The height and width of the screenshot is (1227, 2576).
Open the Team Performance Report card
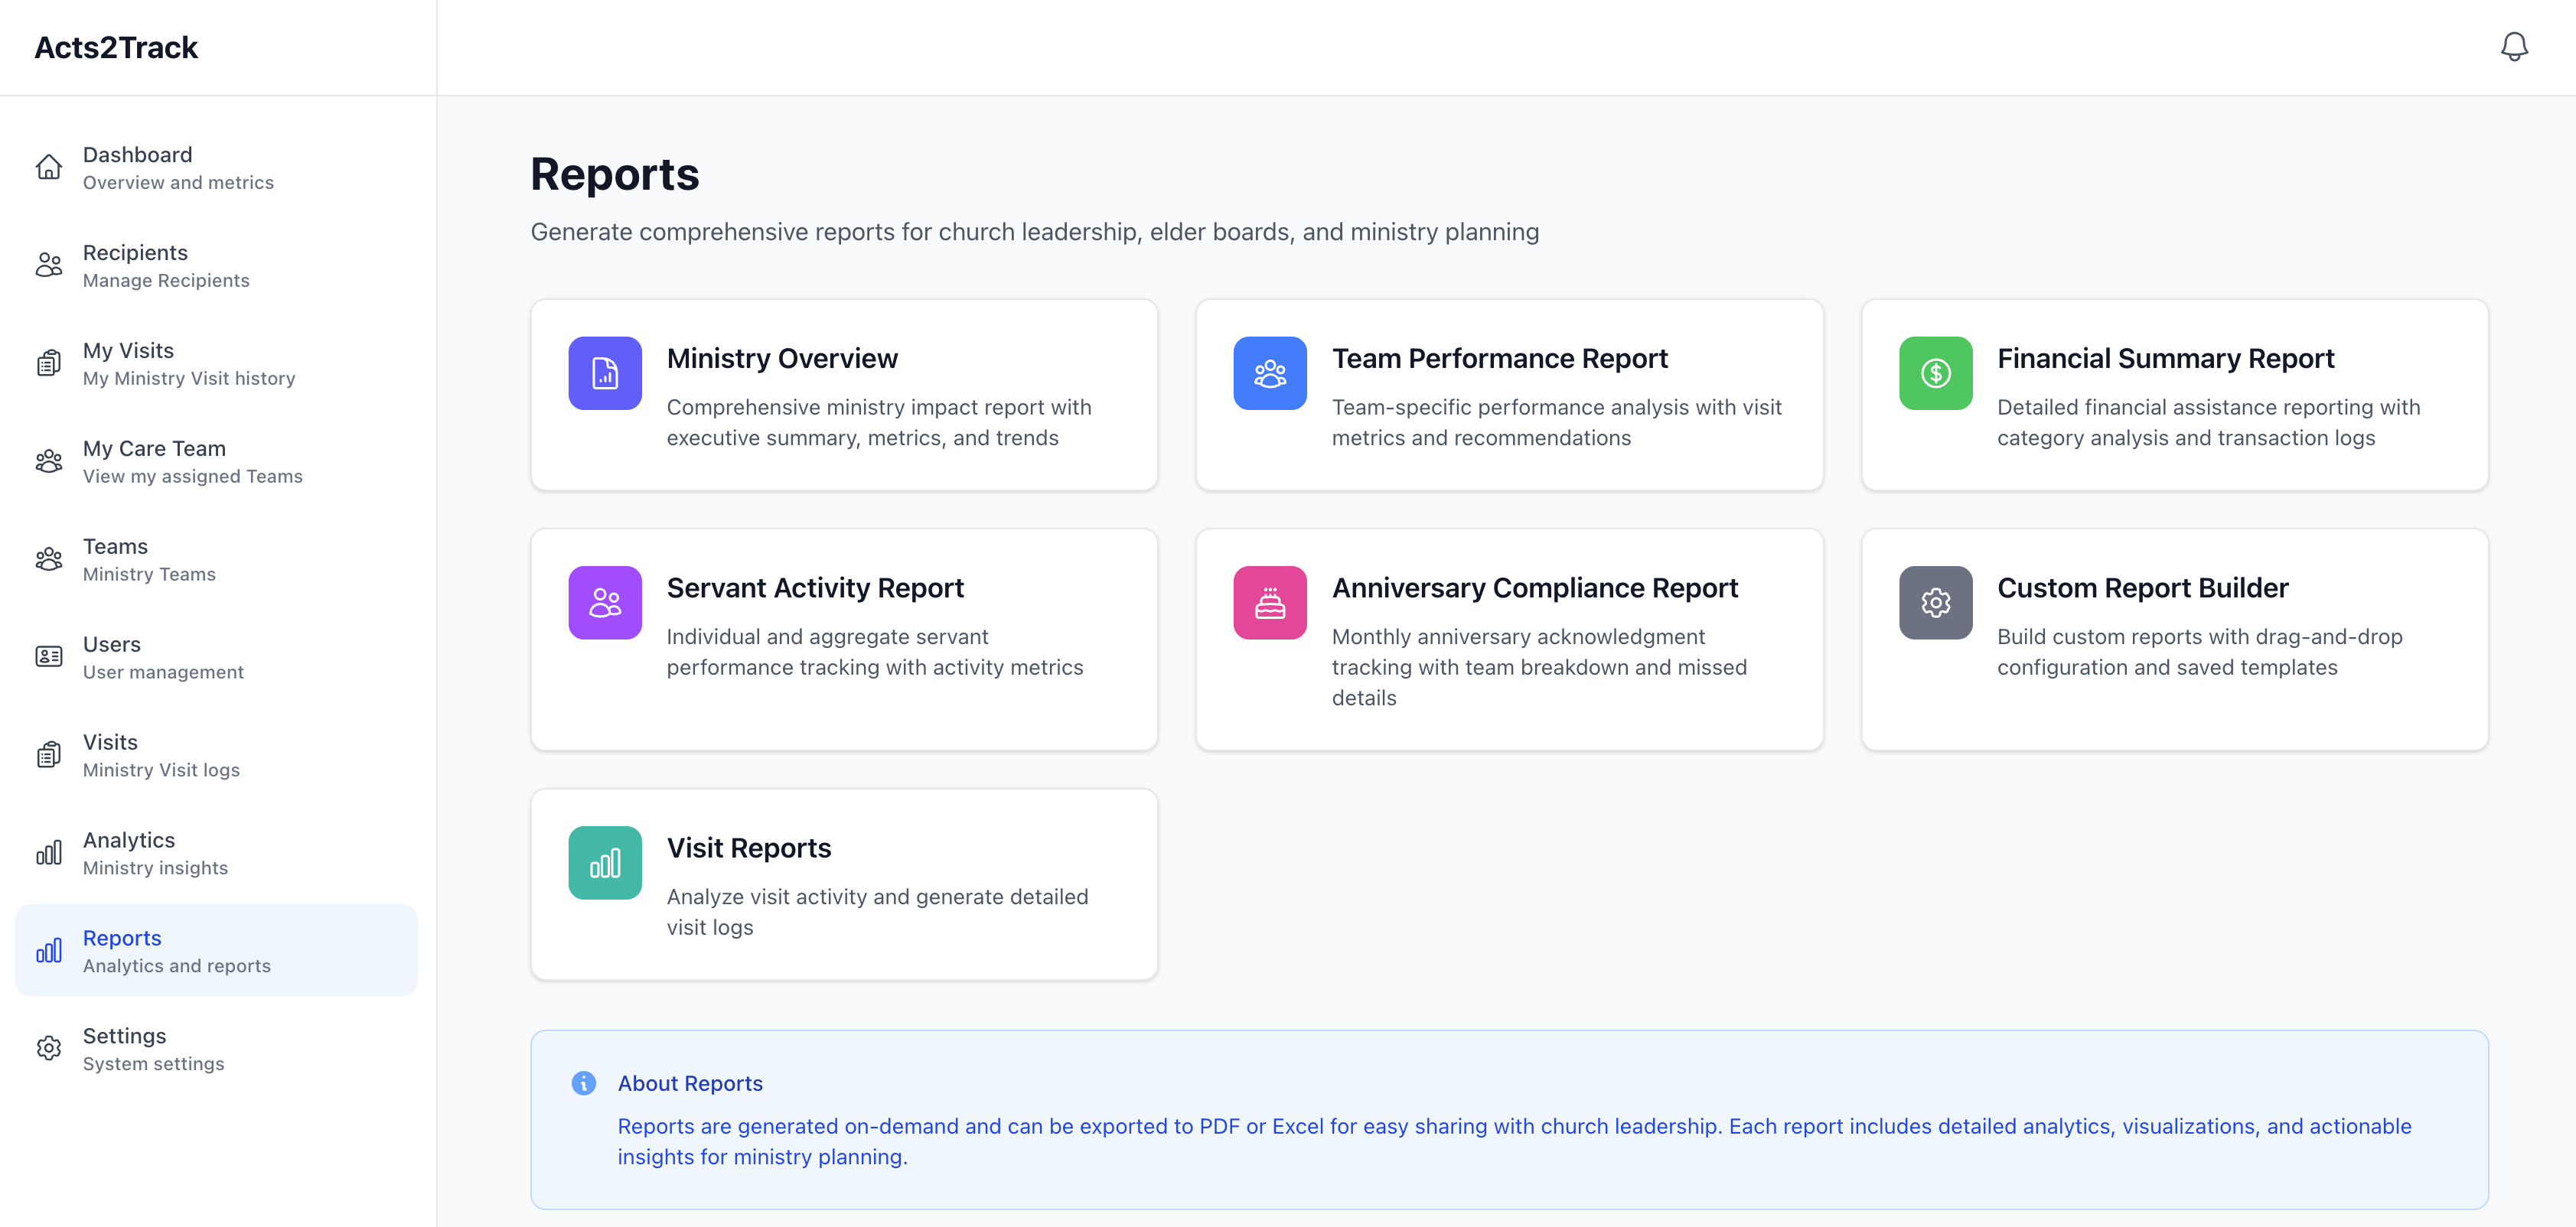[x=1509, y=395]
